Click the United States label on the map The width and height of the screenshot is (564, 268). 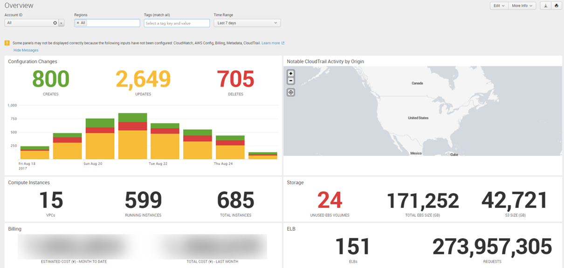(418, 118)
